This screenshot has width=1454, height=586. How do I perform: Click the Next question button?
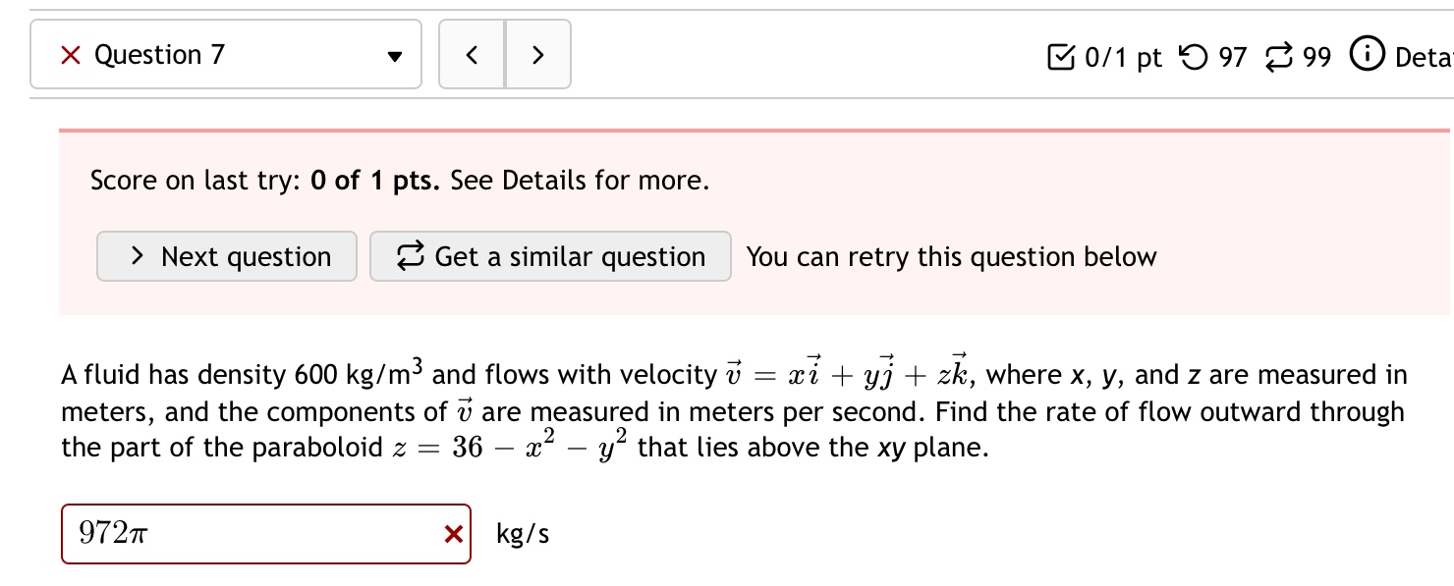point(226,256)
